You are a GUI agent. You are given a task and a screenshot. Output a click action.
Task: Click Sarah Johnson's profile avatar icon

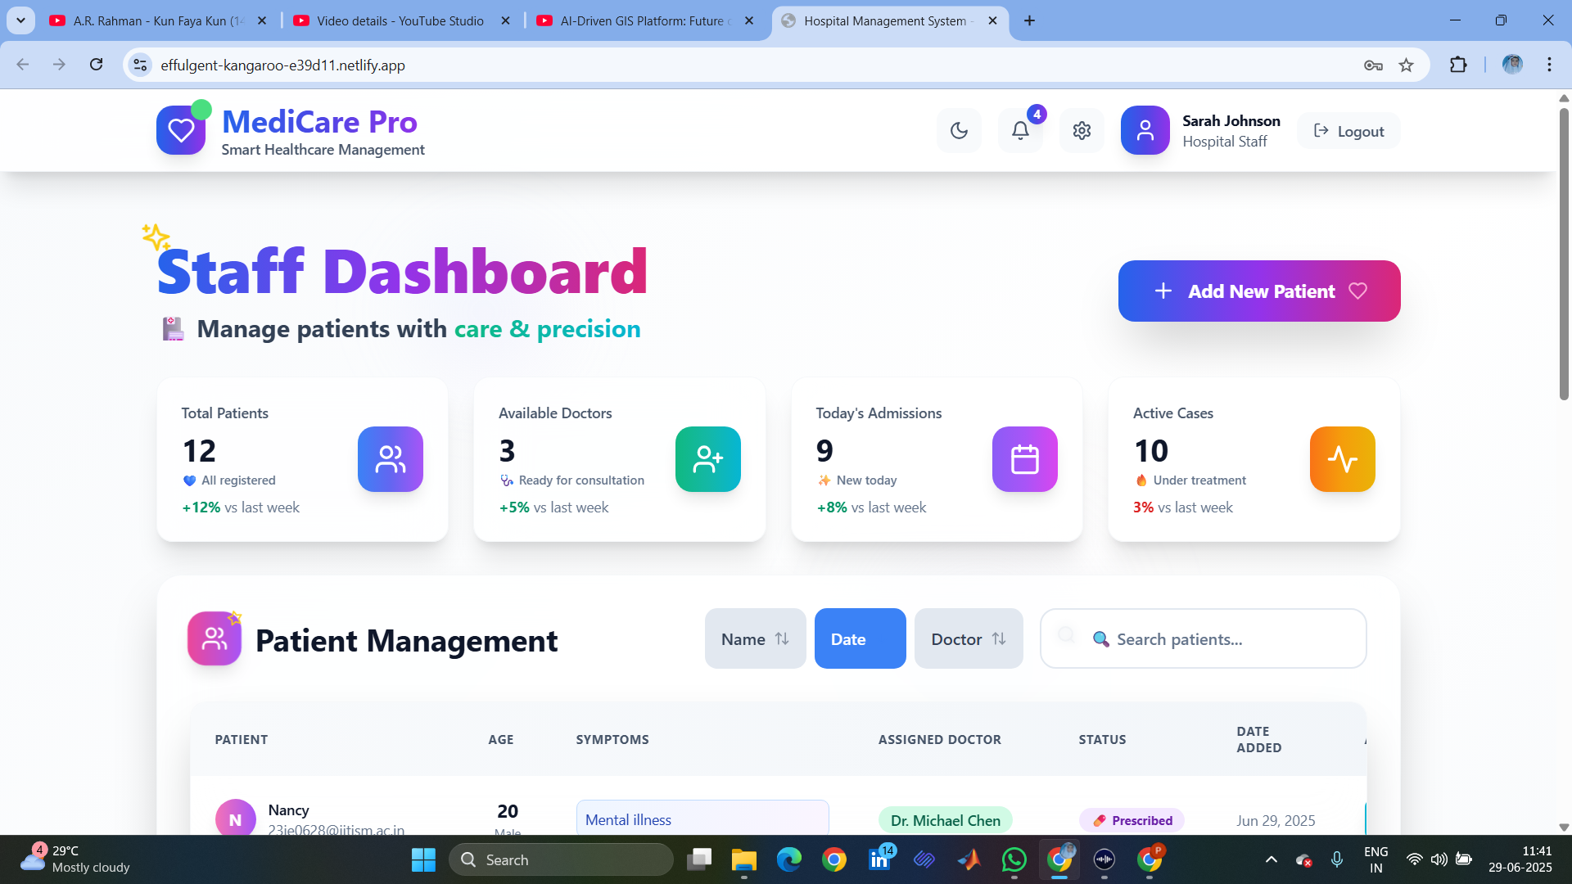1145,131
